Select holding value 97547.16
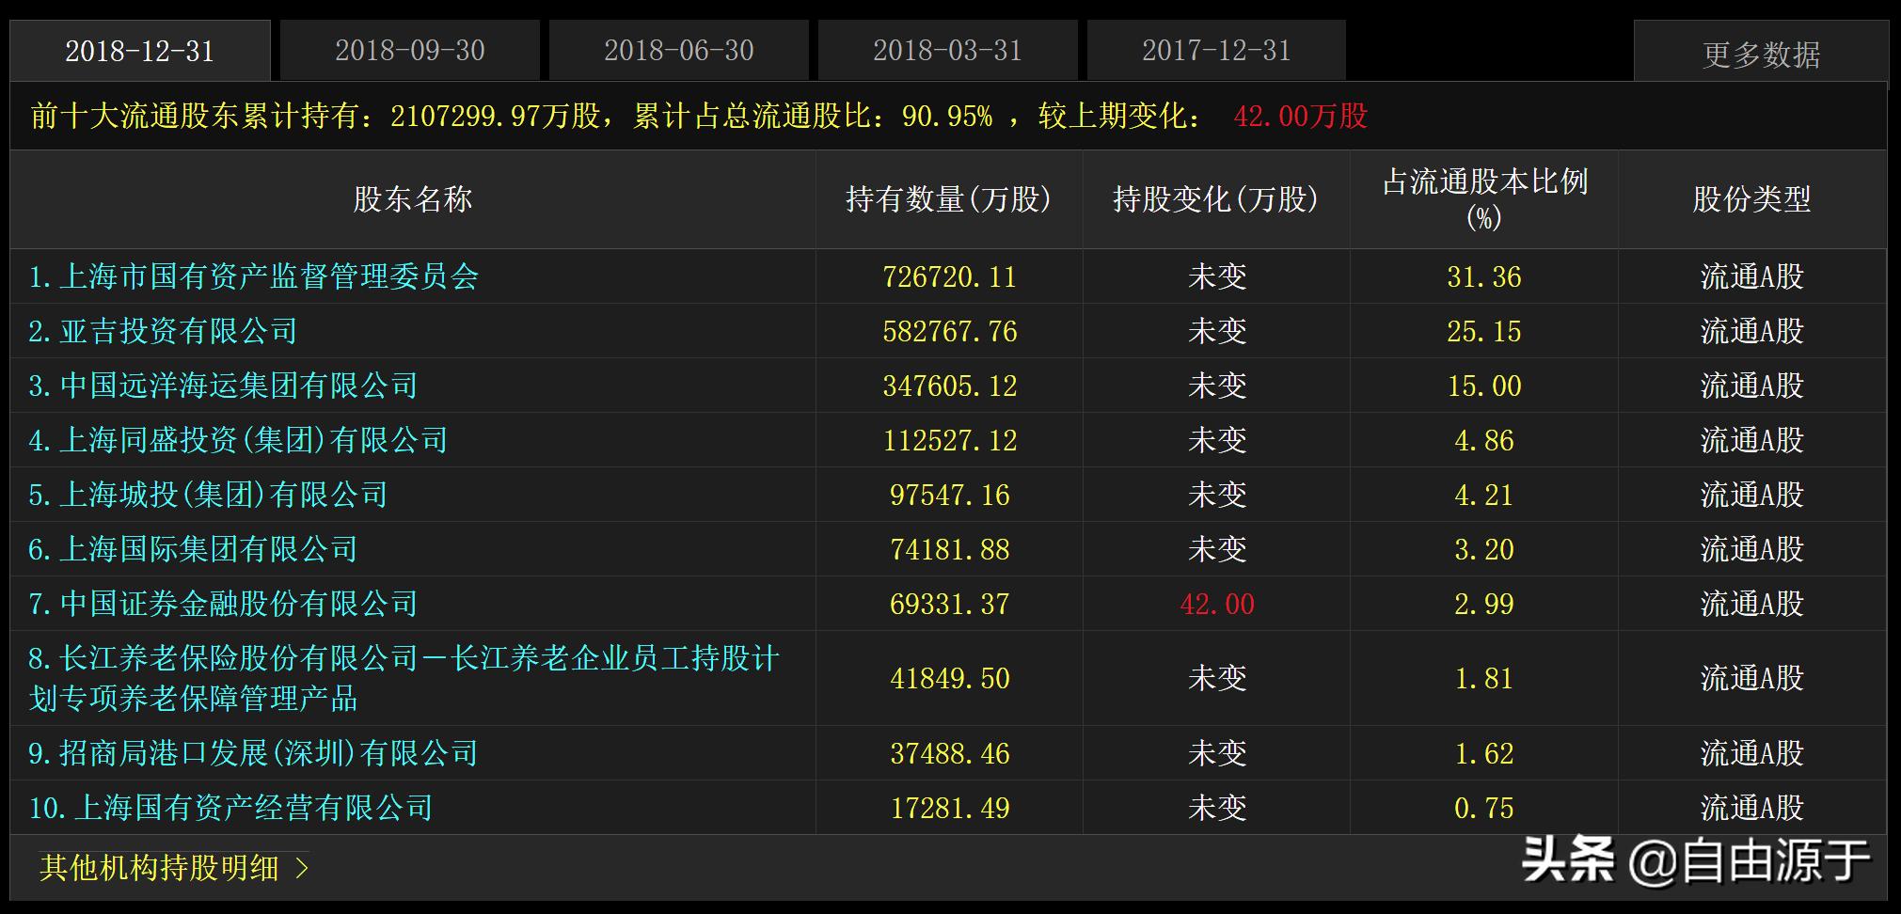1901x914 pixels. [950, 496]
